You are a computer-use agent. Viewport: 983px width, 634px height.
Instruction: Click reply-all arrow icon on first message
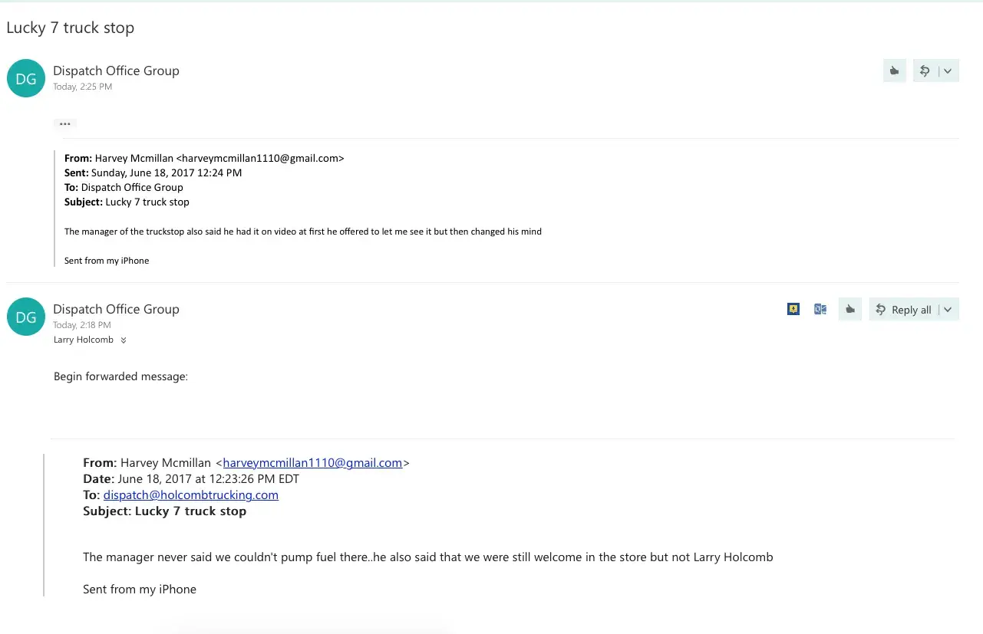925,71
